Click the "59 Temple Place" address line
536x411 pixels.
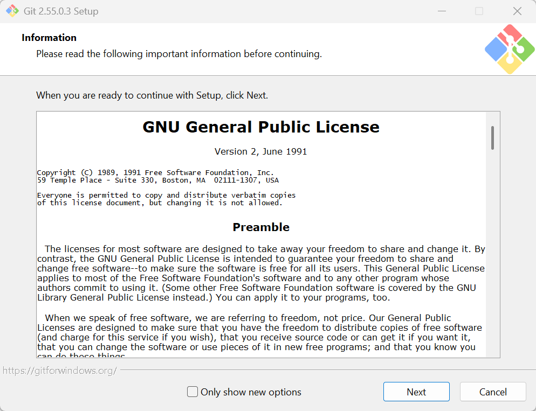(158, 180)
